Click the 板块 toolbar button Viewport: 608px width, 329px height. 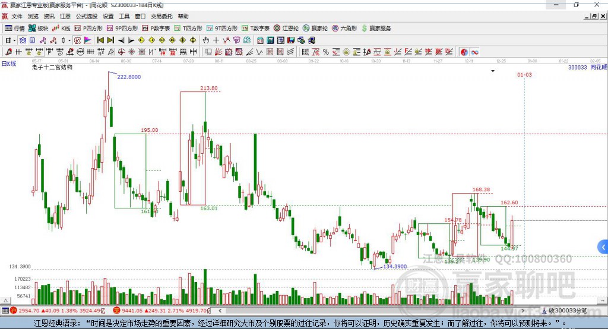38,29
